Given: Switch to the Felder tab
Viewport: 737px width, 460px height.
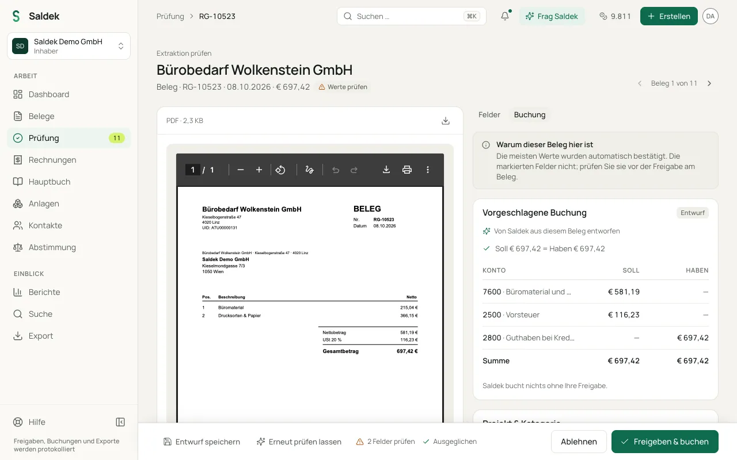Looking at the screenshot, I should [x=489, y=115].
